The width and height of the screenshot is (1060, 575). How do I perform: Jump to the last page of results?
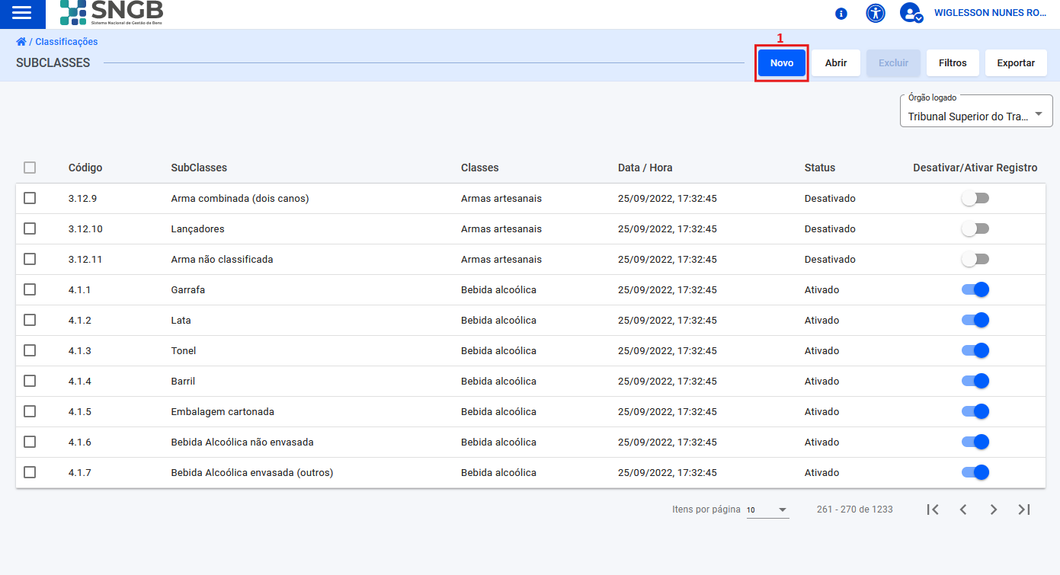tap(1024, 510)
